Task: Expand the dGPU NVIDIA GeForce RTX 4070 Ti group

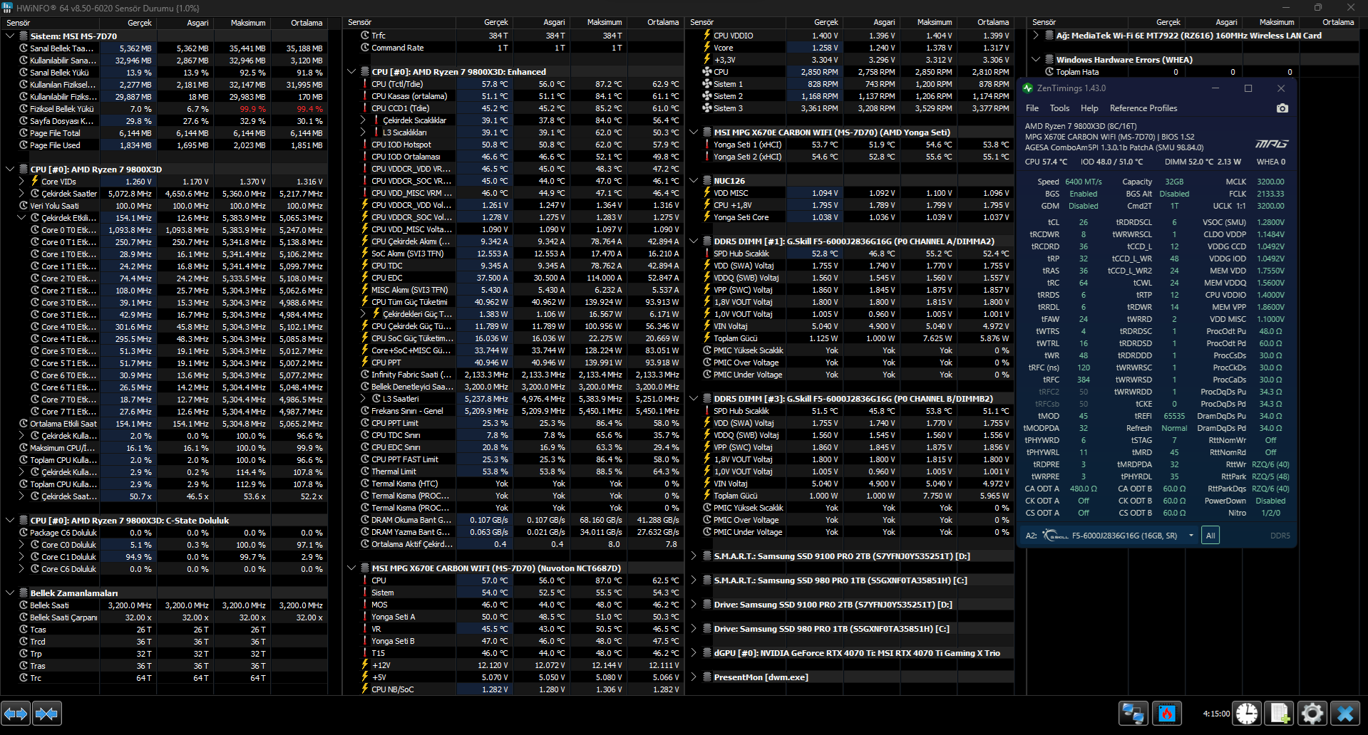Action: 694,653
